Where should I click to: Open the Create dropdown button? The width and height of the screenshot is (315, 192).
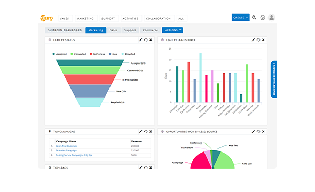coord(240,18)
